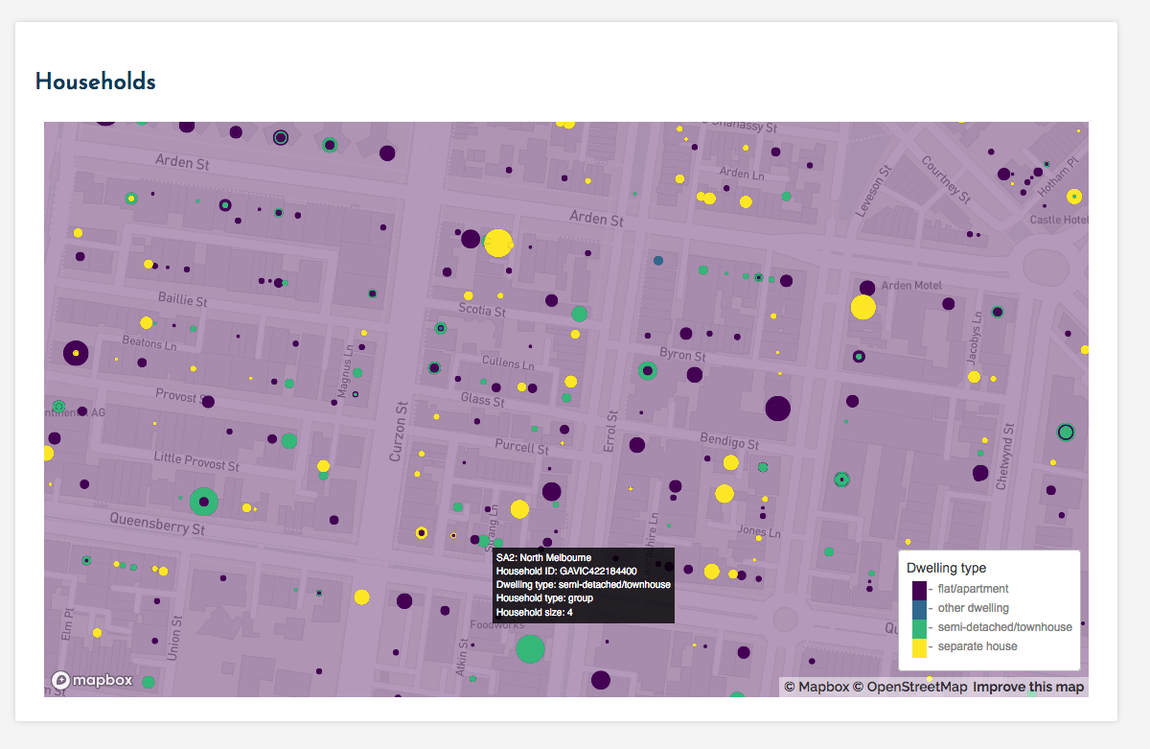This screenshot has height=749, width=1150.
Task: Click the household info tooltip box
Action: (x=583, y=585)
